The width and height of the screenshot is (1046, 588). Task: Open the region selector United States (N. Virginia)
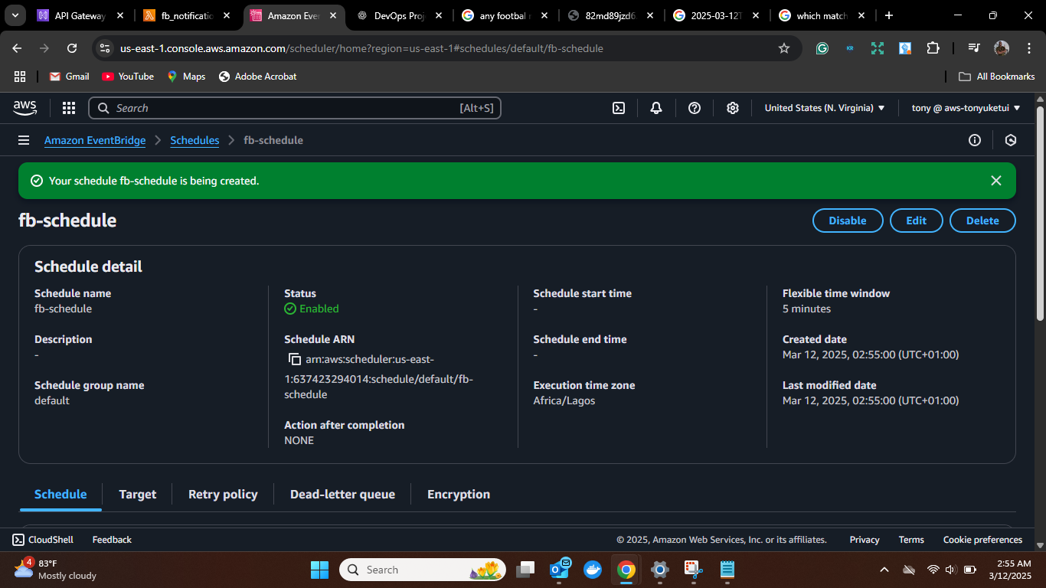(x=825, y=108)
